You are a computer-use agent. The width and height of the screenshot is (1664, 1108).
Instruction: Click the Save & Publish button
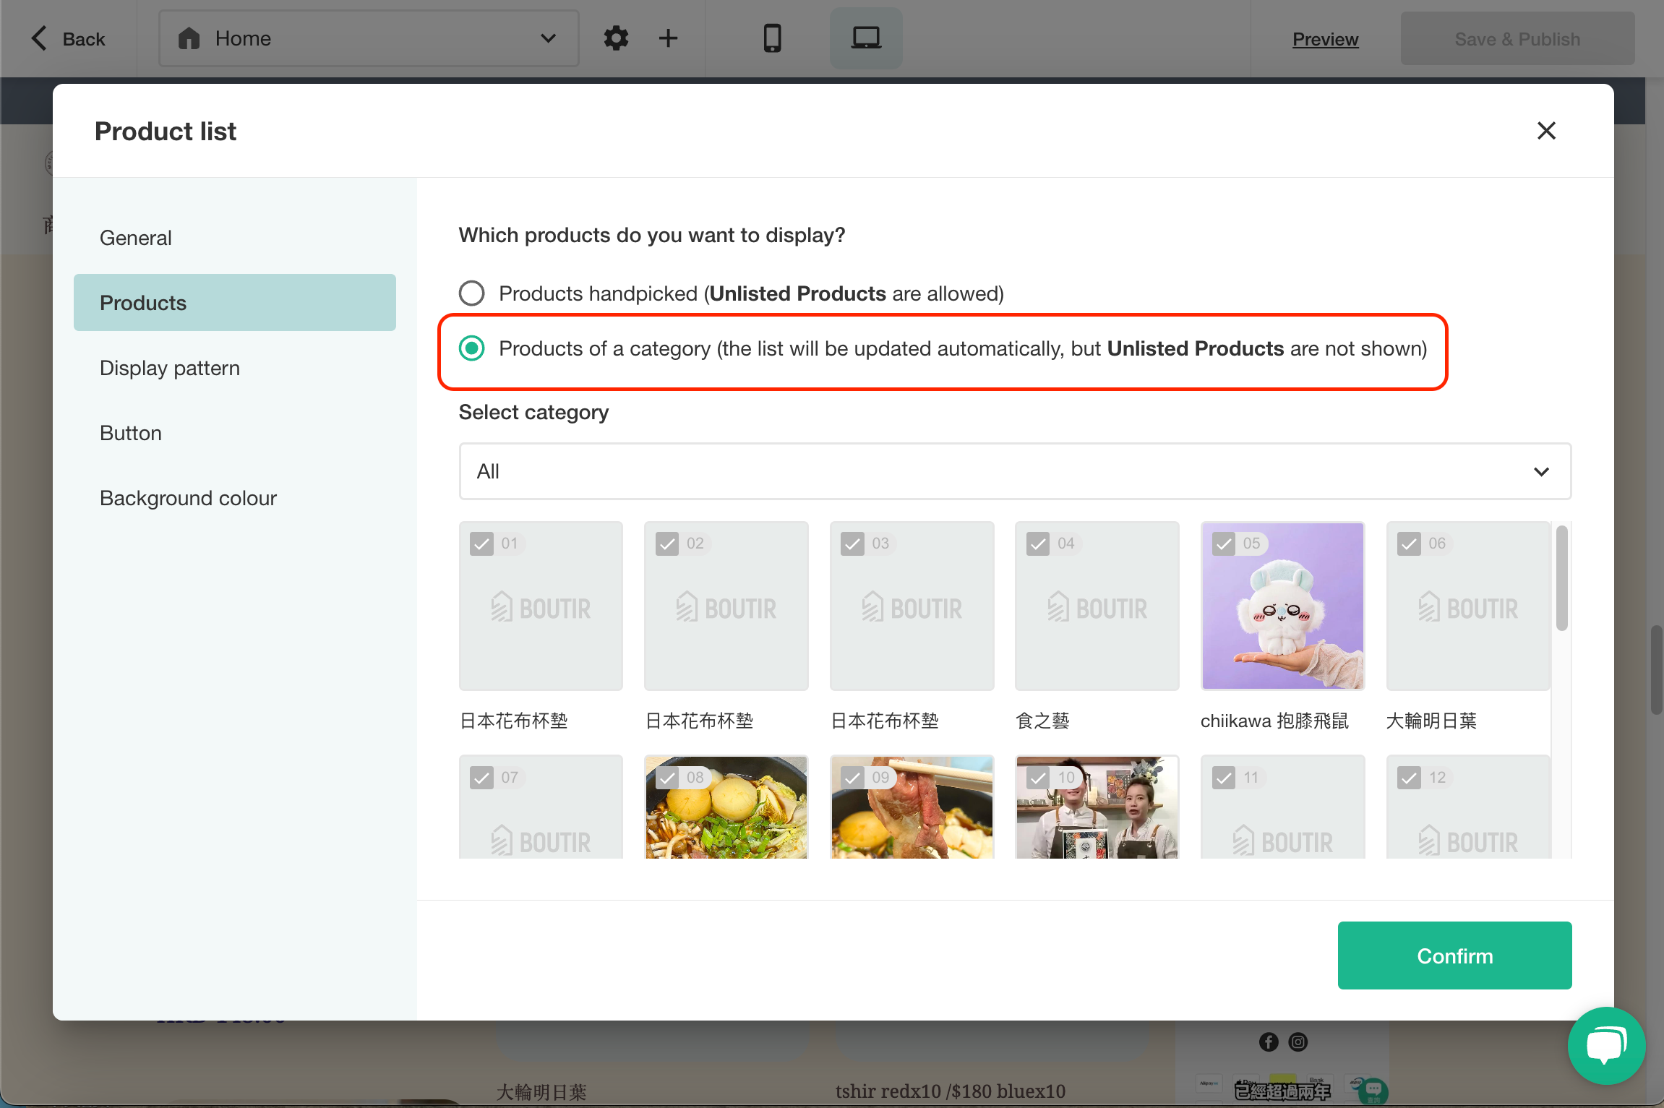click(x=1517, y=39)
